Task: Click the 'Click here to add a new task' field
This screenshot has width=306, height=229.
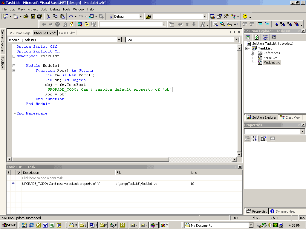Action: [x=42, y=178]
